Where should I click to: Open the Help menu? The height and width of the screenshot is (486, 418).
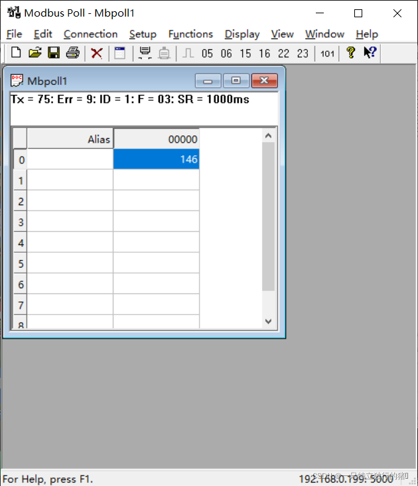(x=367, y=34)
